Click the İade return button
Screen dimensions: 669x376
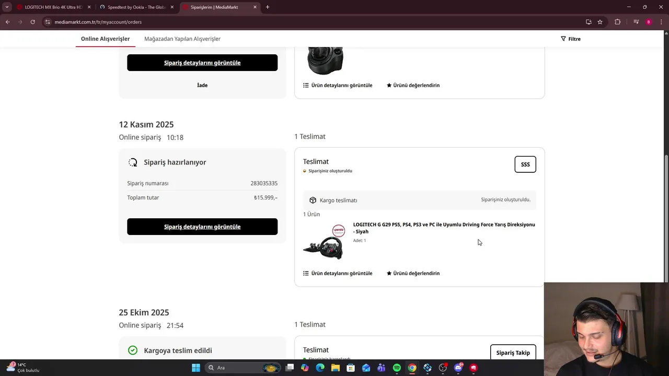202,85
